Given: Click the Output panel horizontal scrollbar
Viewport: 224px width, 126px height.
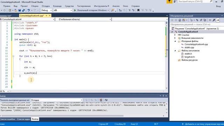Looking at the screenshot, I should 62,116.
